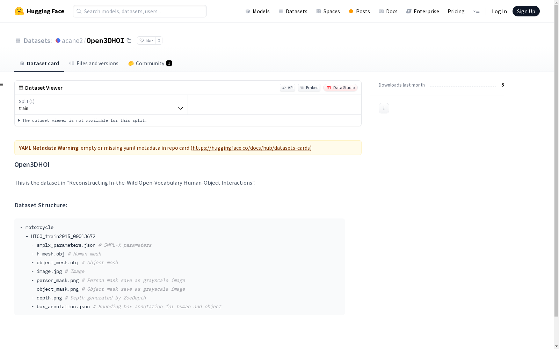Click the Sign Up button
This screenshot has height=349, width=559.
point(526,11)
